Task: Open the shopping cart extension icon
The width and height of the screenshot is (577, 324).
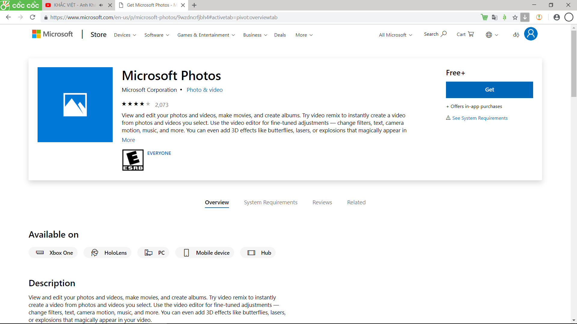Action: (484, 17)
